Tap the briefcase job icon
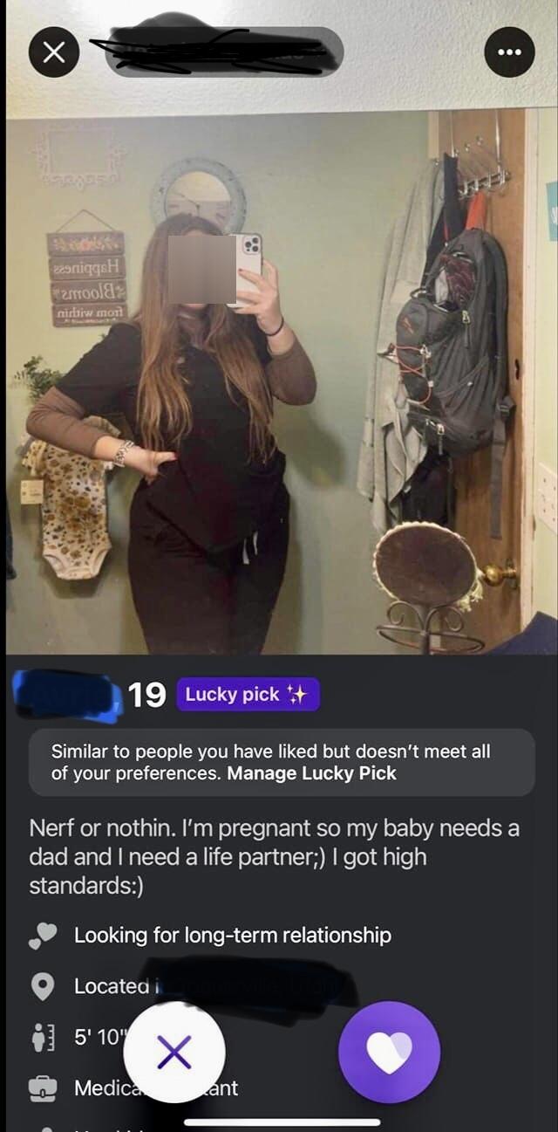 point(43,1088)
